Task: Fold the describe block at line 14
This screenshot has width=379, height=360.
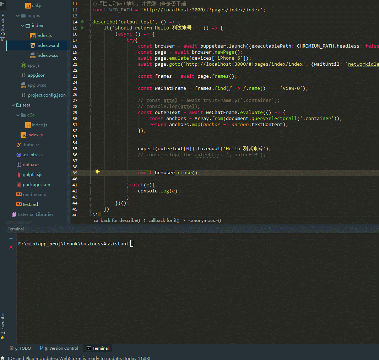Action: [x=90, y=22]
